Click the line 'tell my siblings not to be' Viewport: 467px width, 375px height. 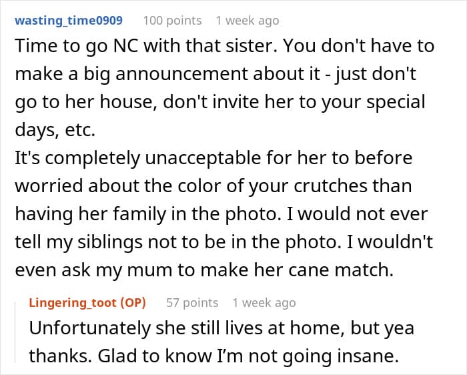[x=223, y=242]
